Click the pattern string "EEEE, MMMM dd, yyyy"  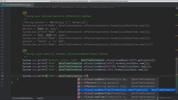tap(51, 35)
